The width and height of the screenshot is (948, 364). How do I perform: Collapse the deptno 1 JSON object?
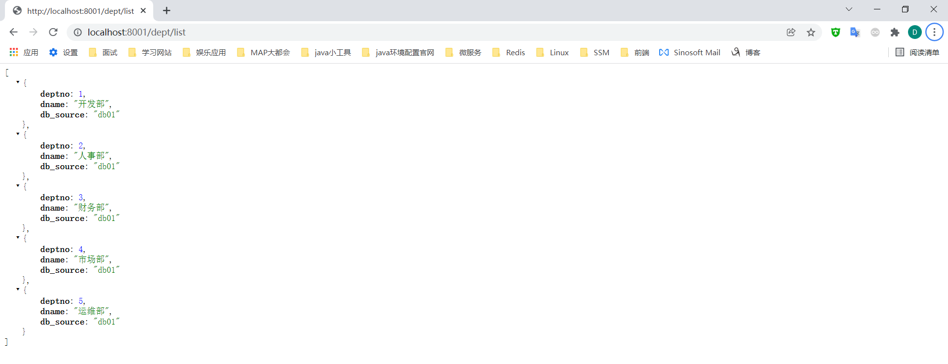(x=18, y=82)
